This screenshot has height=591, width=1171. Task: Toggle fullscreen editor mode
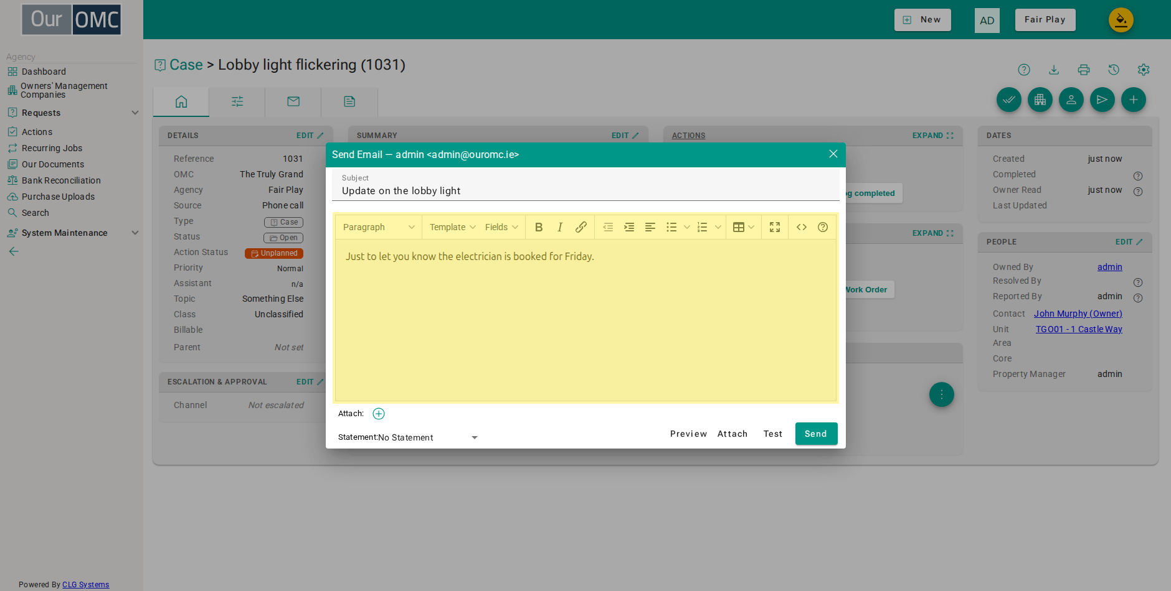click(x=775, y=227)
